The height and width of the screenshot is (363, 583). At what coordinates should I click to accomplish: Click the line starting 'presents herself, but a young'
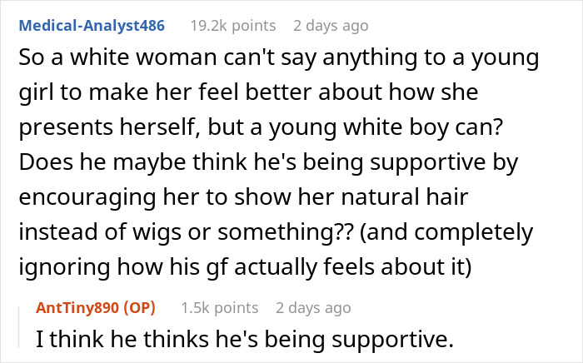pos(261,128)
